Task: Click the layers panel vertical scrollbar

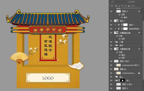Action: [x=143, y=50]
